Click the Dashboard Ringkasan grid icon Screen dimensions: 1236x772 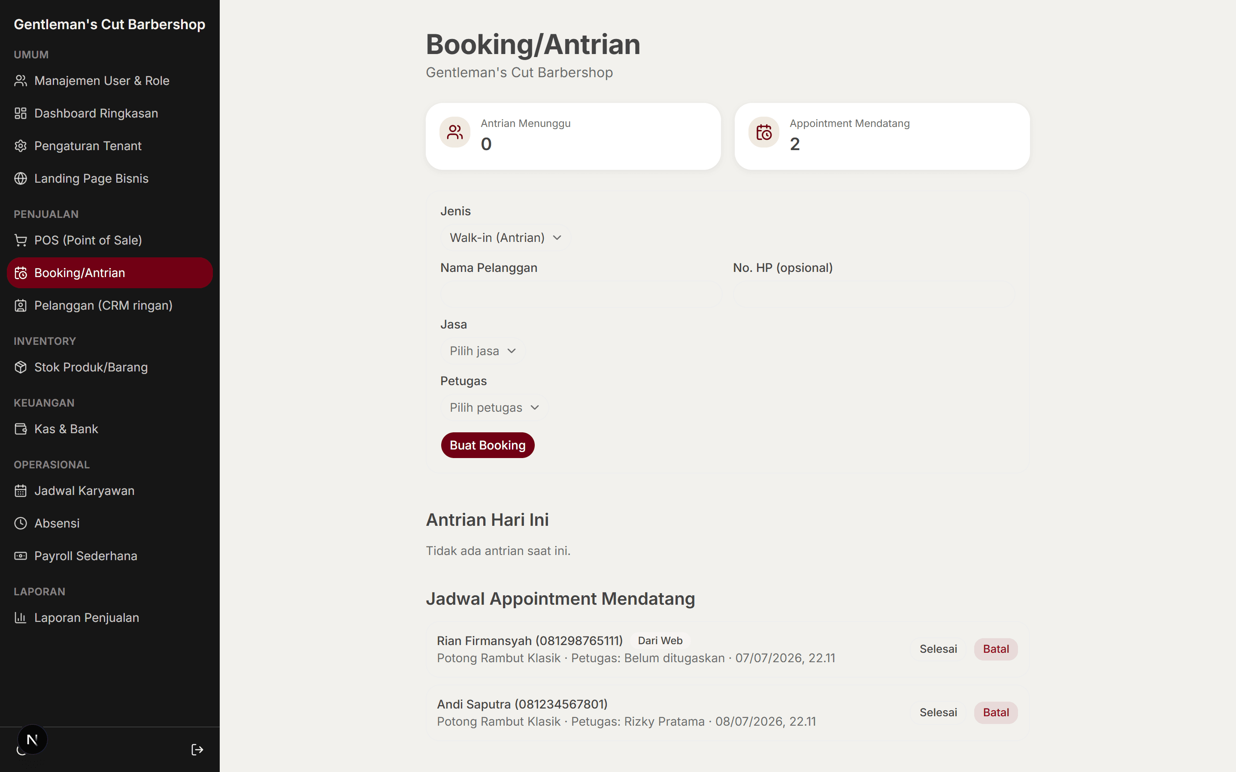click(x=21, y=113)
